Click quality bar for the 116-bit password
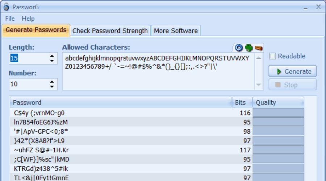Image resolution: width=326 pixels, height=181 pixels. coord(279,113)
